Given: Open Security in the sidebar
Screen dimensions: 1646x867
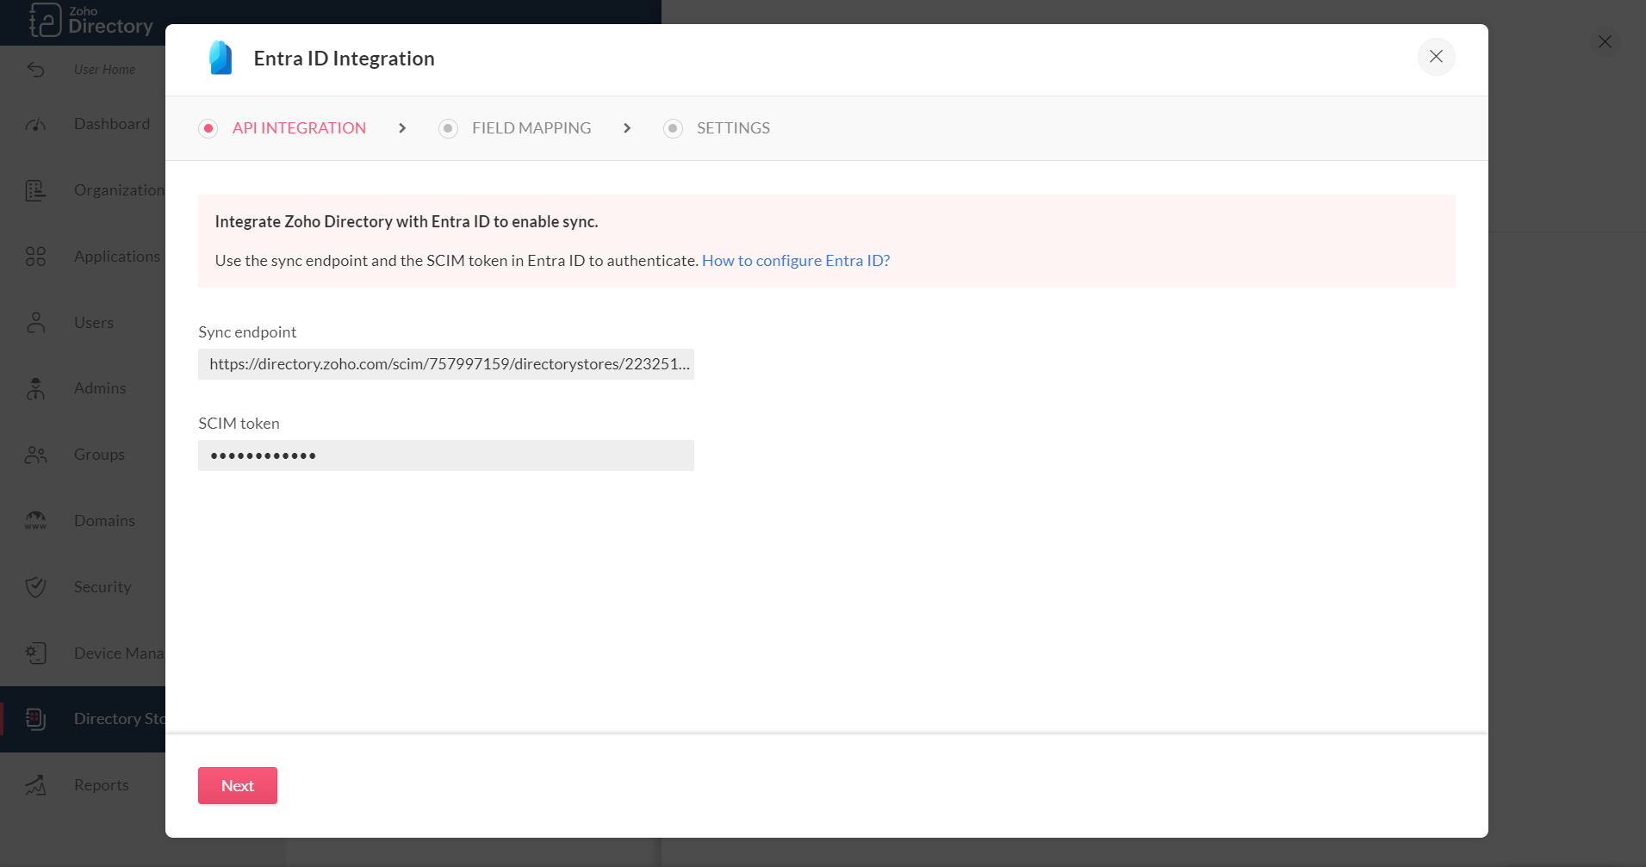Looking at the screenshot, I should 102,587.
